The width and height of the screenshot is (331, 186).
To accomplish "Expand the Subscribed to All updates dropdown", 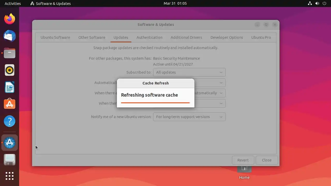I will pos(189,72).
